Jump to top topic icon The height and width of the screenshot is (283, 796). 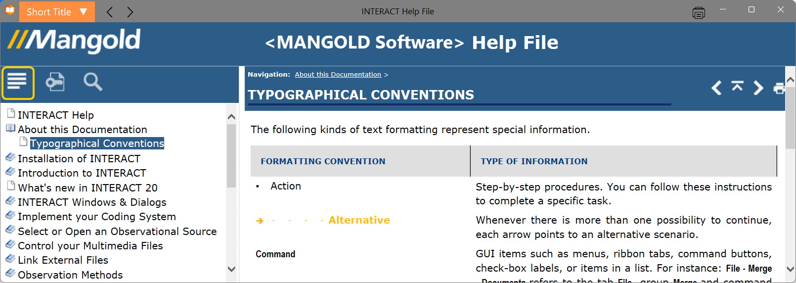click(x=737, y=86)
